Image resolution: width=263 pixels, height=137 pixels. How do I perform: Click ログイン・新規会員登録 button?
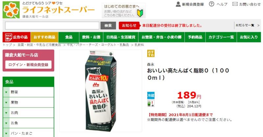28,65
